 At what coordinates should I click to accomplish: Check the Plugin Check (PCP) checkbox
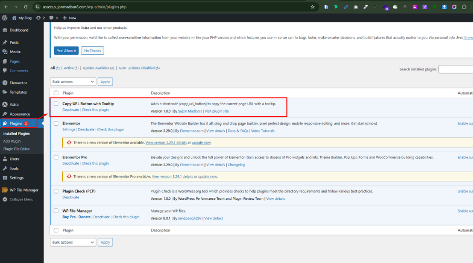[56, 191]
